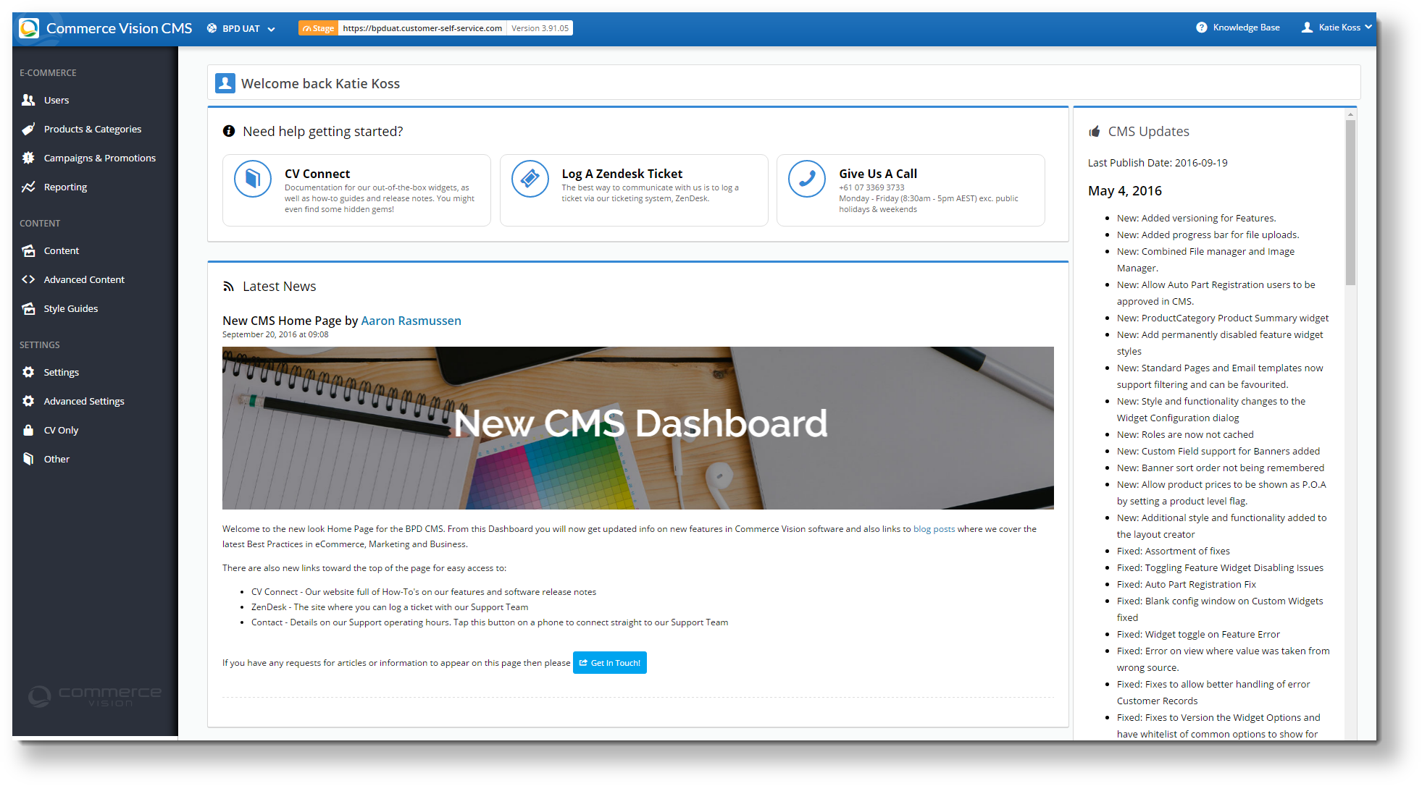The image size is (1422, 786).
Task: Click the info icon beside Need help getting started
Action: click(229, 131)
